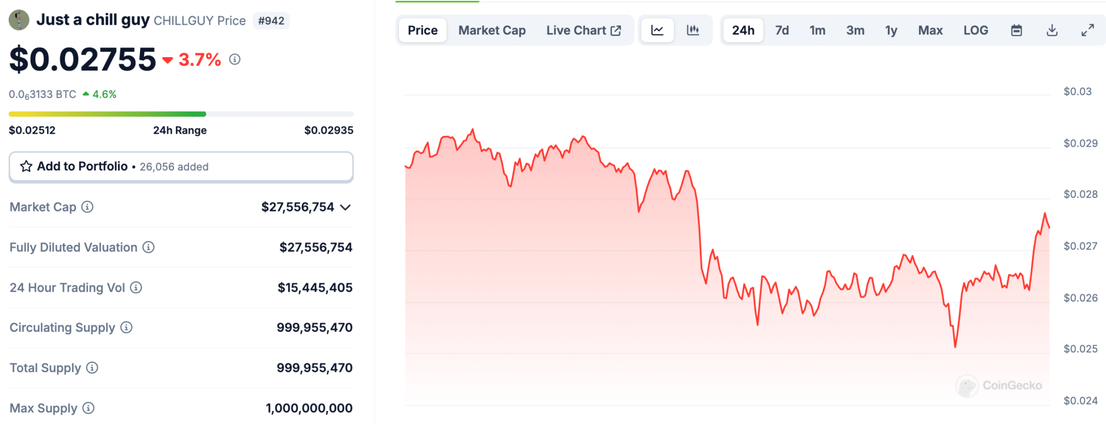Image resolution: width=1106 pixels, height=424 pixels.
Task: Select the 1y time range
Action: 891,30
